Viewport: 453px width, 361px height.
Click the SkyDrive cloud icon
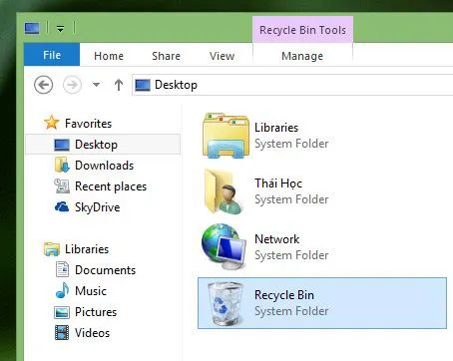[62, 206]
